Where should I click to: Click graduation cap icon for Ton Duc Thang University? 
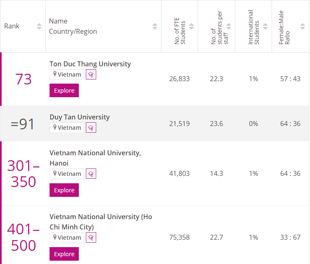(x=91, y=74)
